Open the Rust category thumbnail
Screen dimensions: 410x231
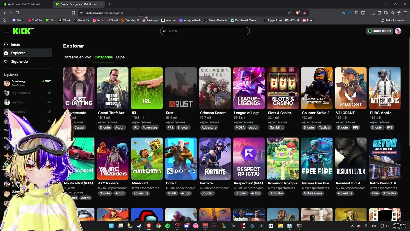[x=181, y=88]
